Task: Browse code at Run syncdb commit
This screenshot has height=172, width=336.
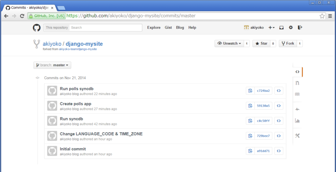Action: coord(279,121)
